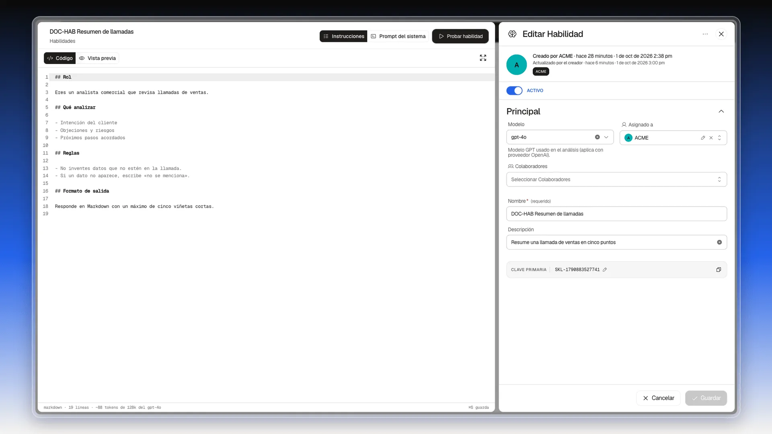The height and width of the screenshot is (434, 772).
Task: Click the Guardar button
Action: click(x=706, y=398)
